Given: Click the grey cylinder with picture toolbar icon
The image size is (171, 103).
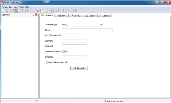Looking at the screenshot, I should pyautogui.click(x=38, y=11).
